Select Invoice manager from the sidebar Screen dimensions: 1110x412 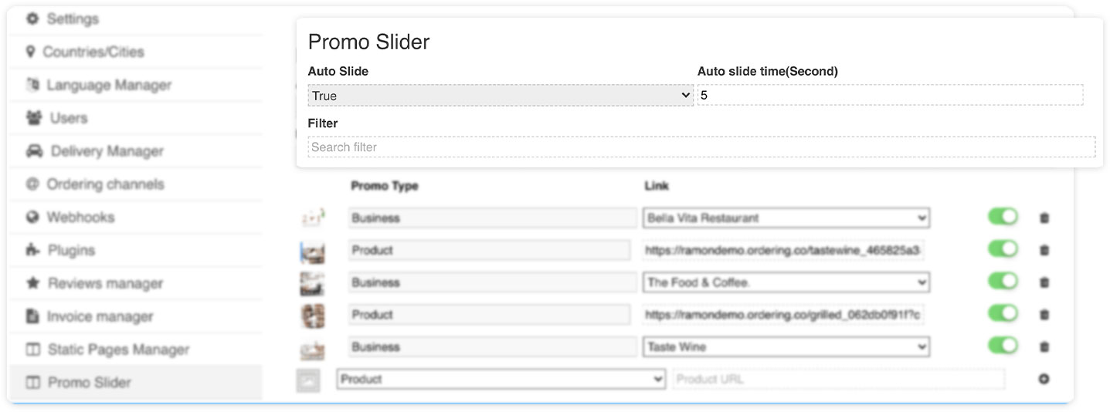(x=100, y=316)
